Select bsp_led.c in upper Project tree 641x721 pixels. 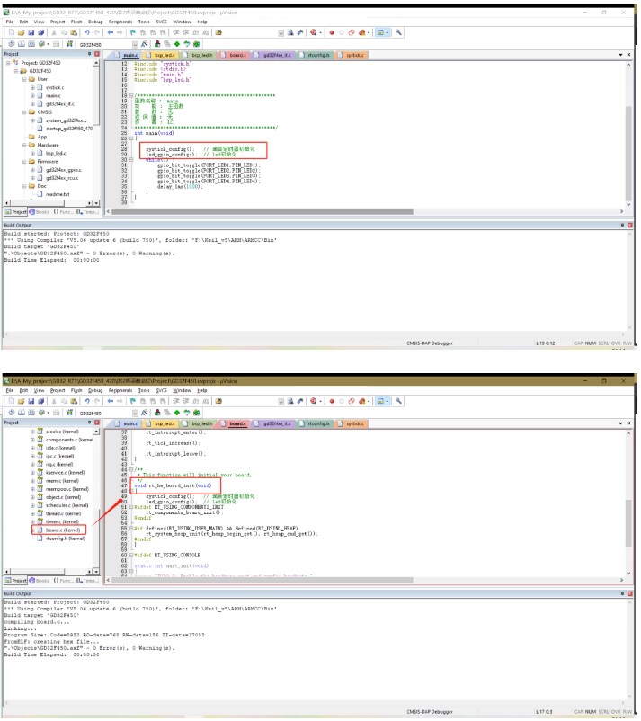(56, 154)
